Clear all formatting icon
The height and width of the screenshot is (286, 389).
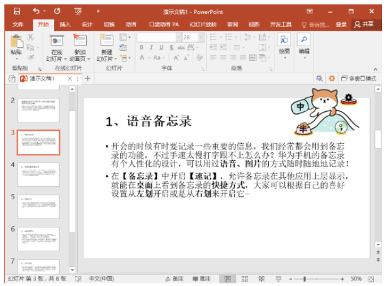coord(200,58)
